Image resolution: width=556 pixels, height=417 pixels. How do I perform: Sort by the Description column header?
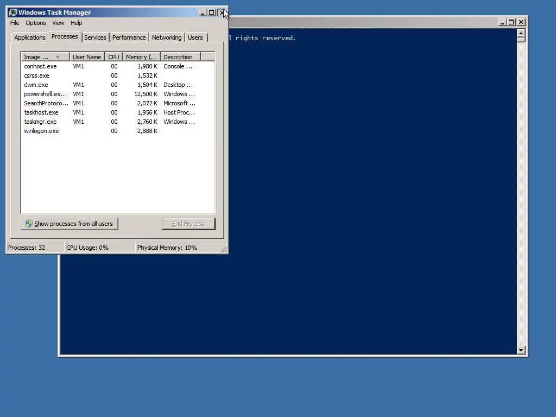coord(180,57)
